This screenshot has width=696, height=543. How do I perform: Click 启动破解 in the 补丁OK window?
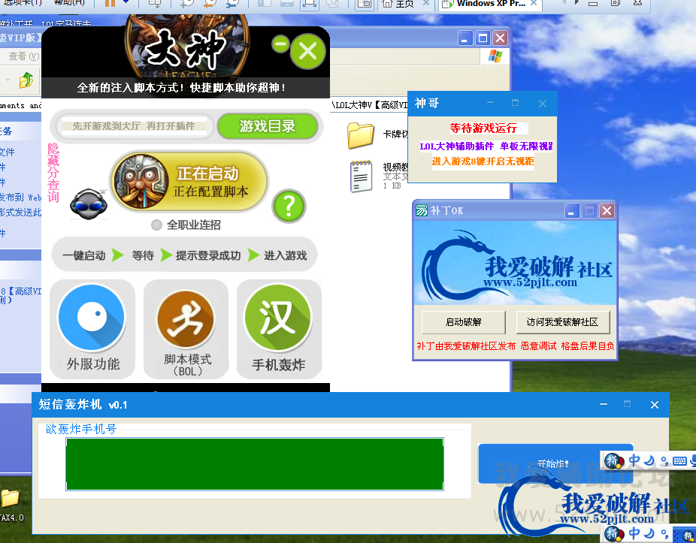pos(464,322)
